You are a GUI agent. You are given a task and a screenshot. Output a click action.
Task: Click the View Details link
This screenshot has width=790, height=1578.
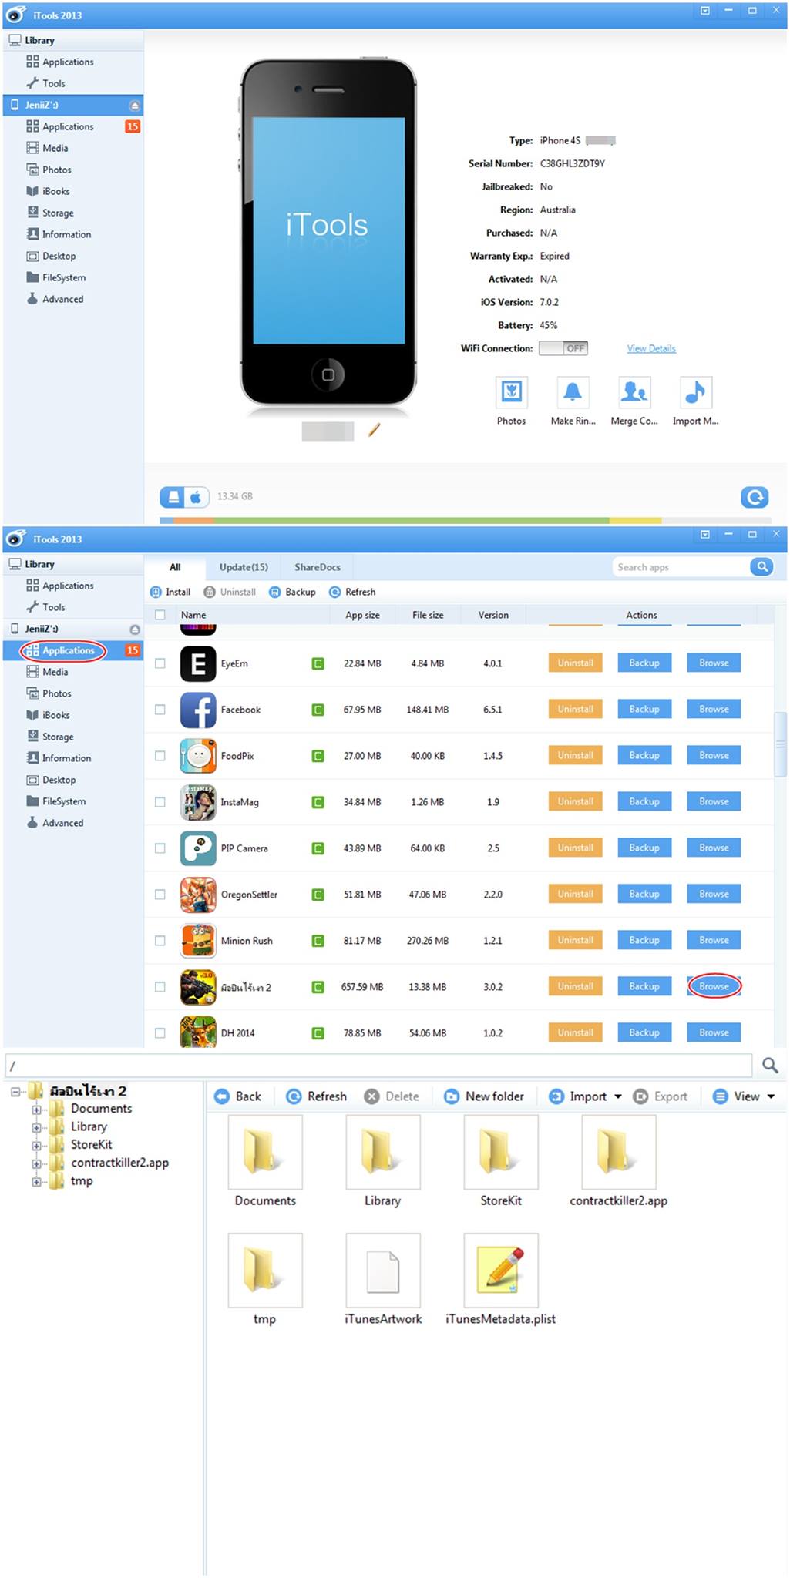point(651,348)
